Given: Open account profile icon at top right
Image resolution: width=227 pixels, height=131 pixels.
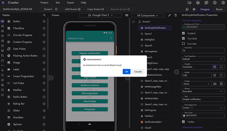Looking at the screenshot, I should click(223, 3).
